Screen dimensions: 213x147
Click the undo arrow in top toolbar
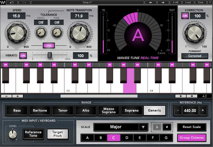click(11, 2)
